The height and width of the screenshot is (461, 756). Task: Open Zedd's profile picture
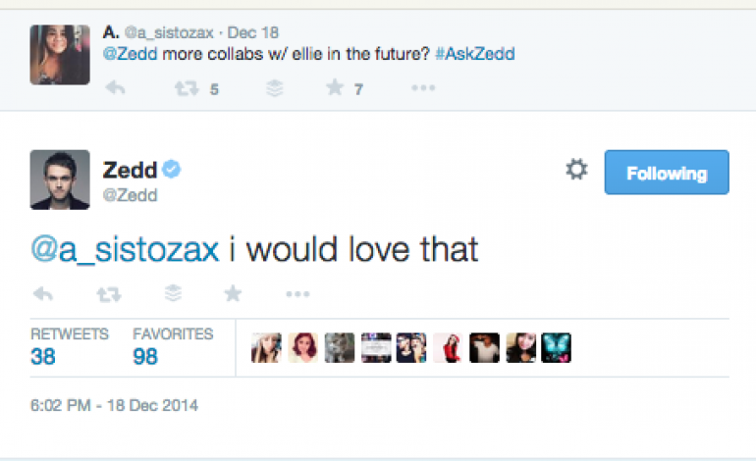pyautogui.click(x=60, y=179)
